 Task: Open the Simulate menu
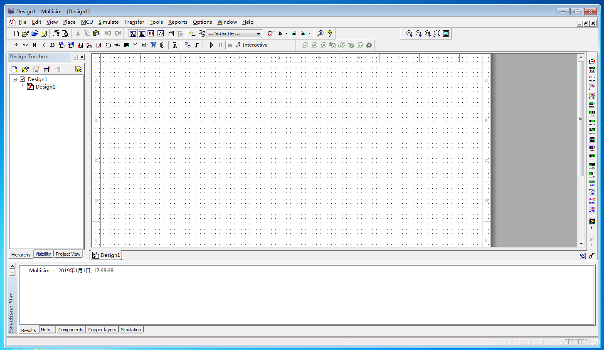[108, 22]
